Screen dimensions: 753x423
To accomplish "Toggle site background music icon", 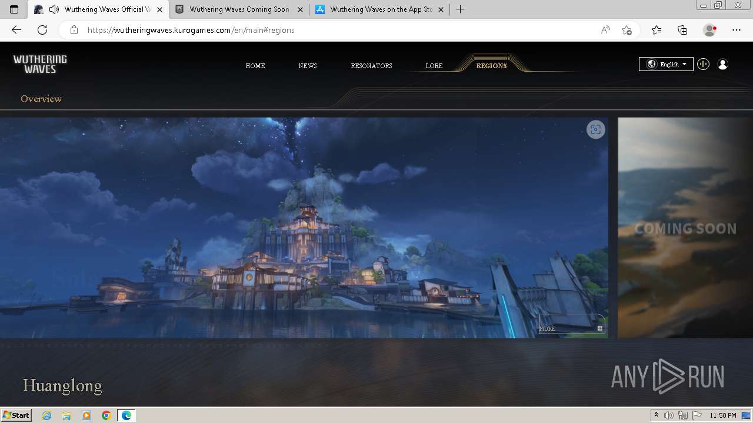I will click(x=703, y=65).
